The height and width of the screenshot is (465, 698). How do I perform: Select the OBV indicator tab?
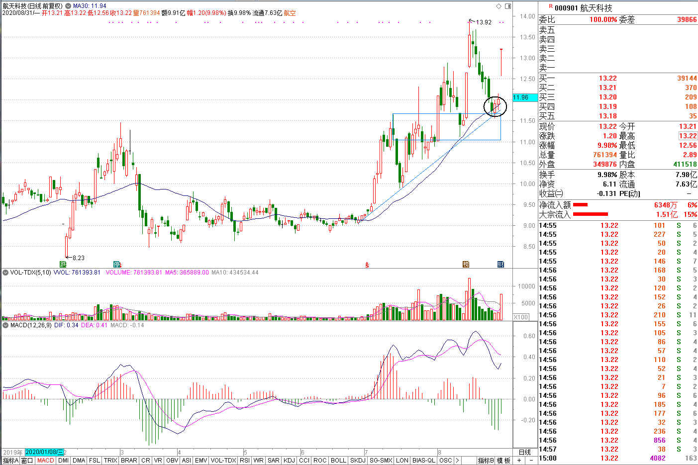click(172, 461)
